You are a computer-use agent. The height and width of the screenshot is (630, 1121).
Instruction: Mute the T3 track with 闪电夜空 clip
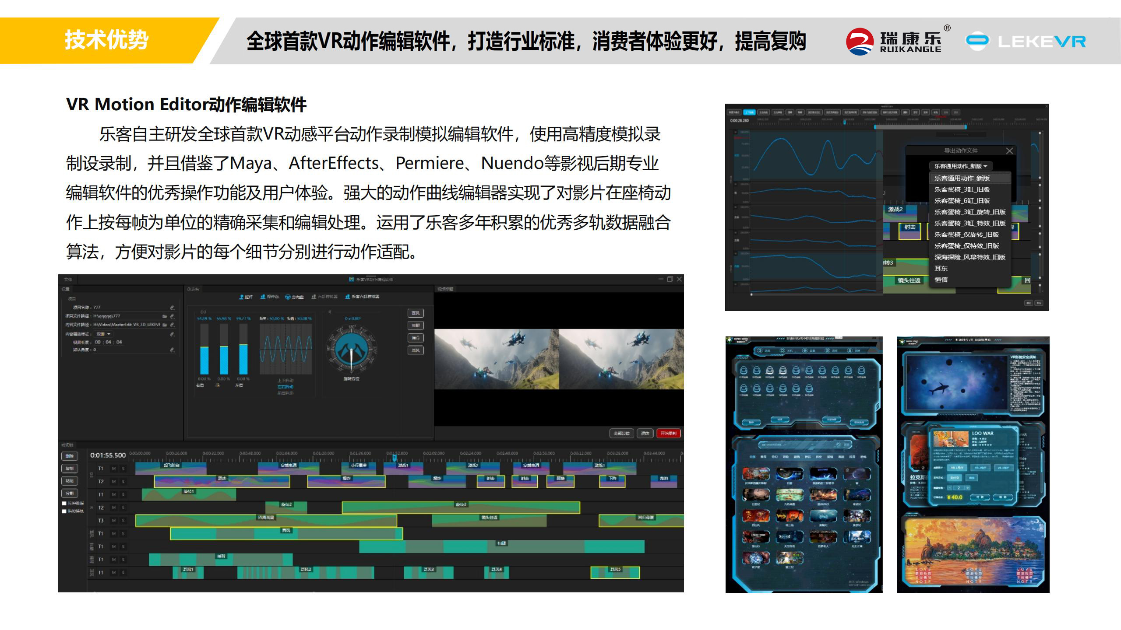pos(114,521)
